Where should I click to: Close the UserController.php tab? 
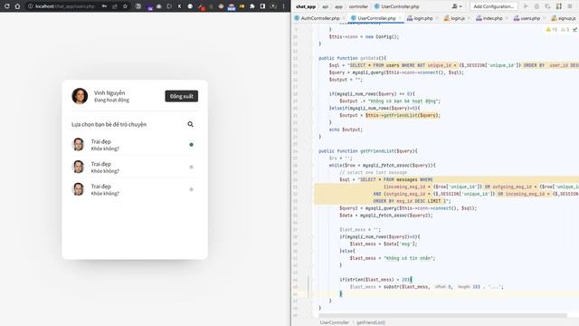pyautogui.click(x=400, y=18)
